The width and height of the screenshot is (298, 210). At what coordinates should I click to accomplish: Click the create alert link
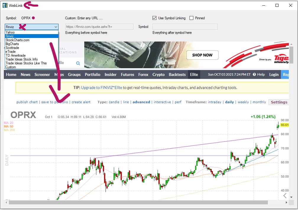[x=81, y=102]
